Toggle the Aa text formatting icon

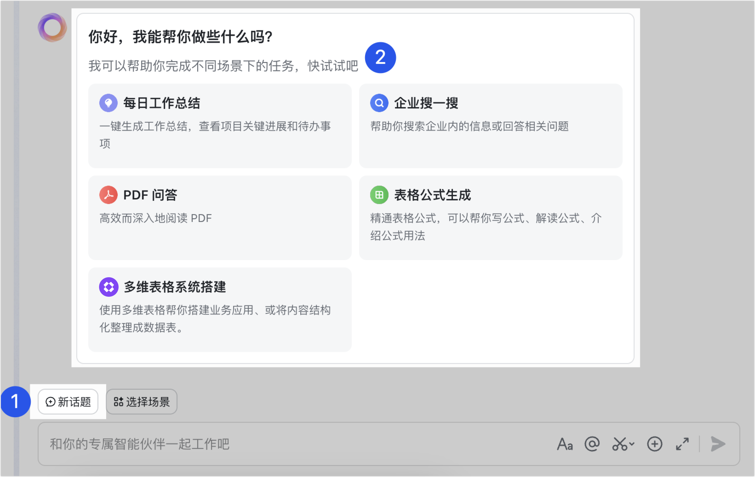coord(565,444)
